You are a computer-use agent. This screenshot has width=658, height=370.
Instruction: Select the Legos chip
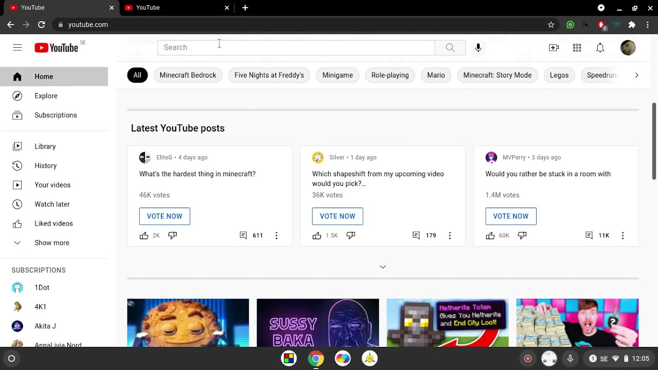tap(559, 75)
